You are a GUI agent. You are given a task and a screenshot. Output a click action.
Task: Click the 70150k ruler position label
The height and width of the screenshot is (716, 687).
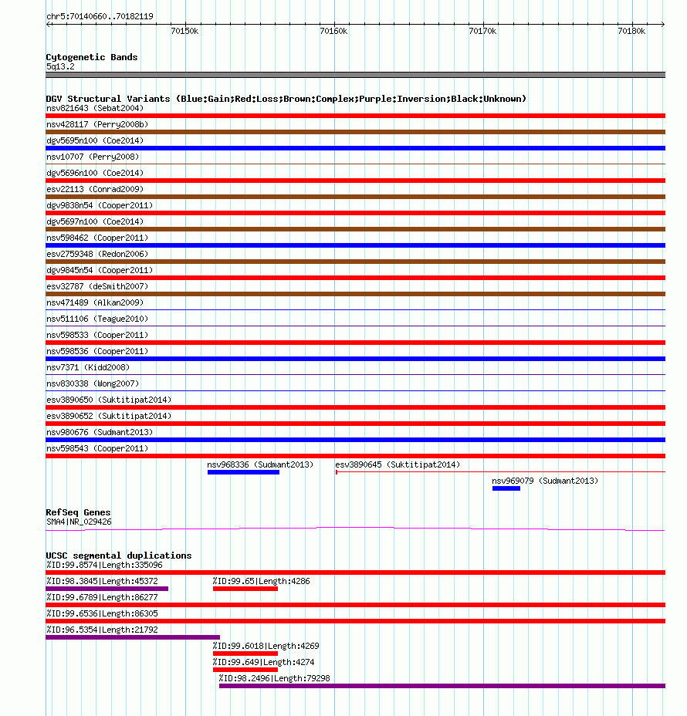pyautogui.click(x=184, y=31)
